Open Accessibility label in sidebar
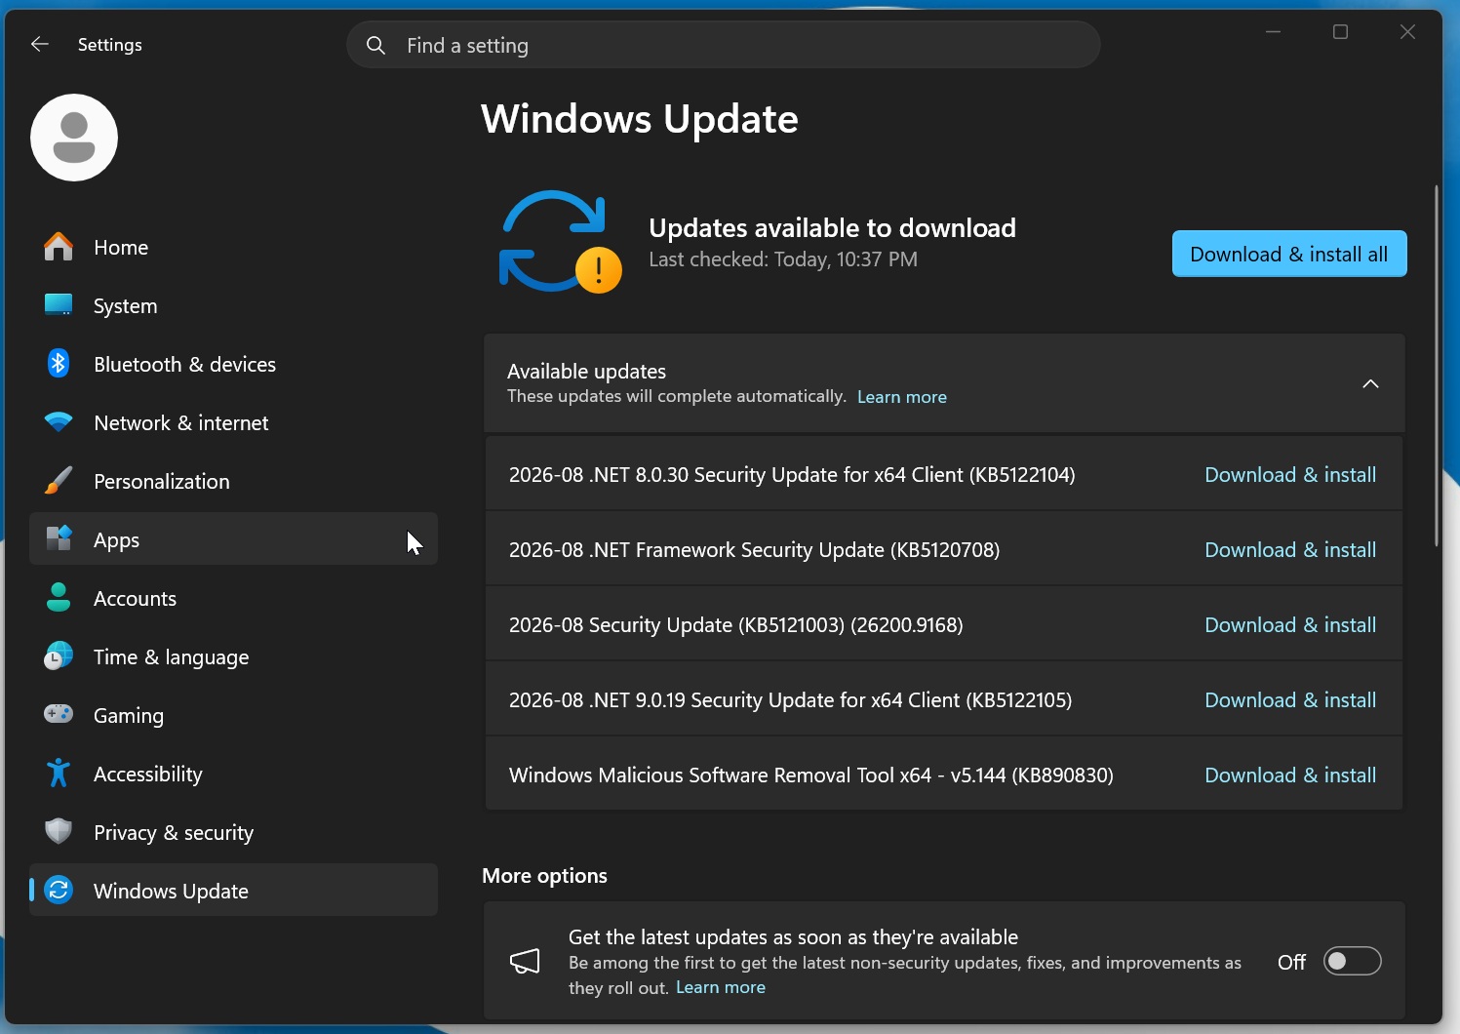 pos(148,775)
